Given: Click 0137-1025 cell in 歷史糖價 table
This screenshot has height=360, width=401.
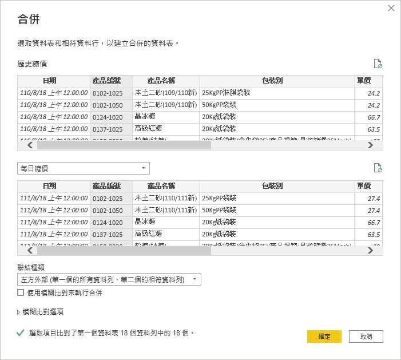Looking at the screenshot, I should 111,129.
